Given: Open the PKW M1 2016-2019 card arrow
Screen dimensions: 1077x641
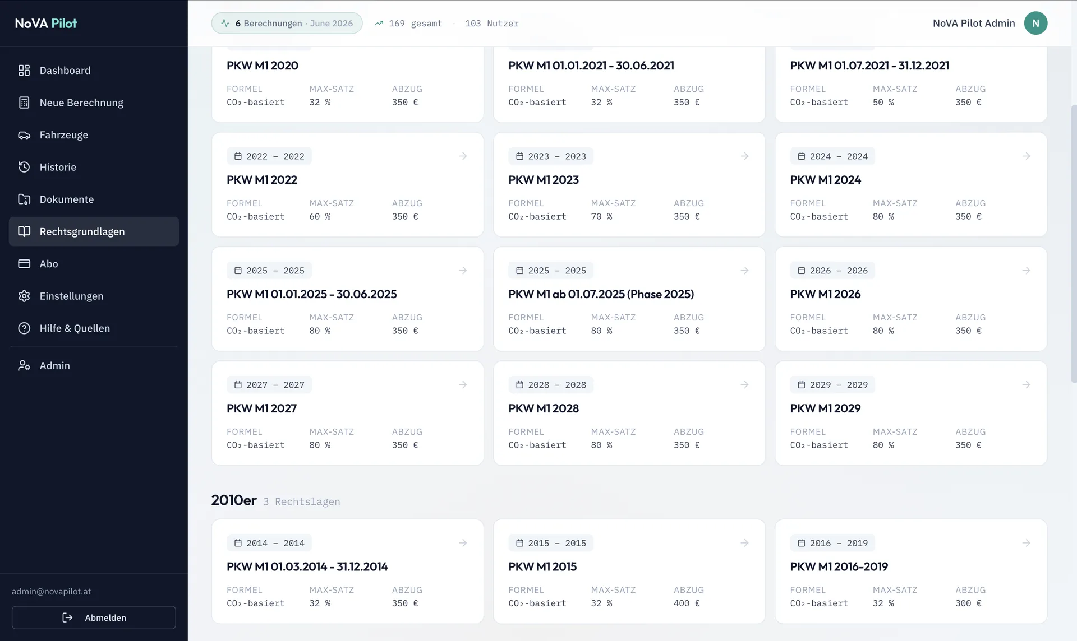Looking at the screenshot, I should (x=1026, y=543).
